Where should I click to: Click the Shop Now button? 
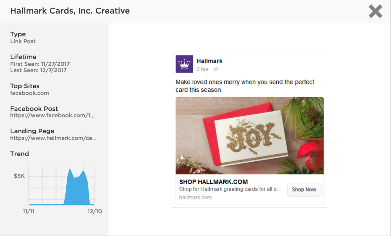point(304,190)
